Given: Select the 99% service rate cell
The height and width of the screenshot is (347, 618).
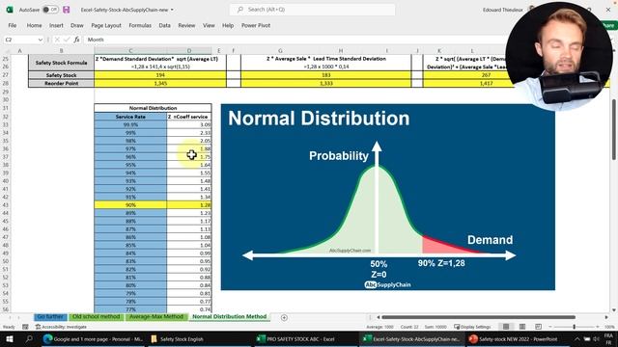Looking at the screenshot, I should [130, 133].
